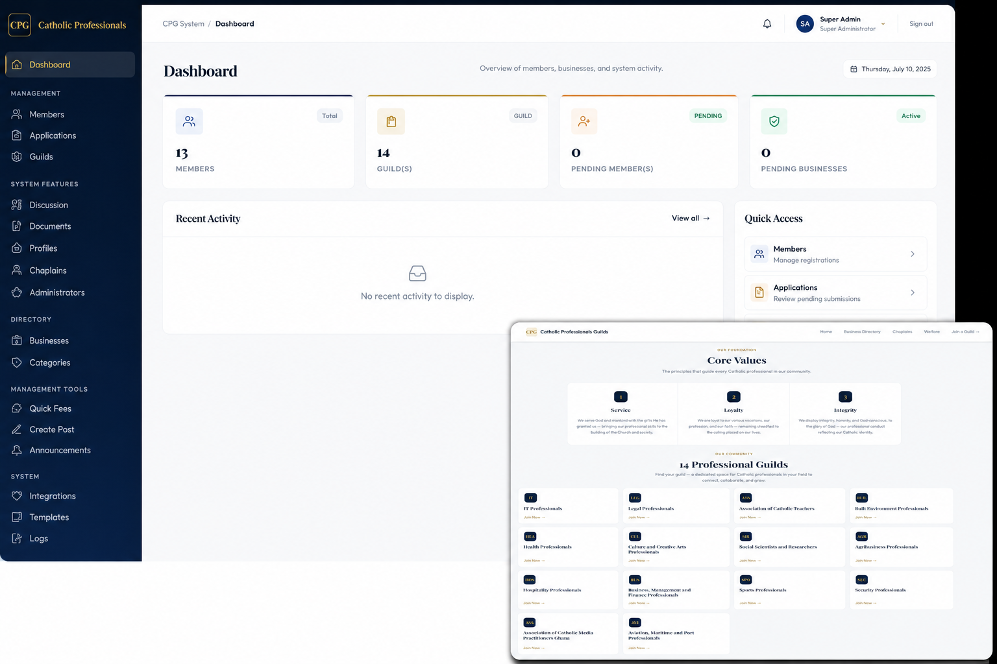This screenshot has height=664, width=997.
Task: Click the Sign out link
Action: pos(921,24)
